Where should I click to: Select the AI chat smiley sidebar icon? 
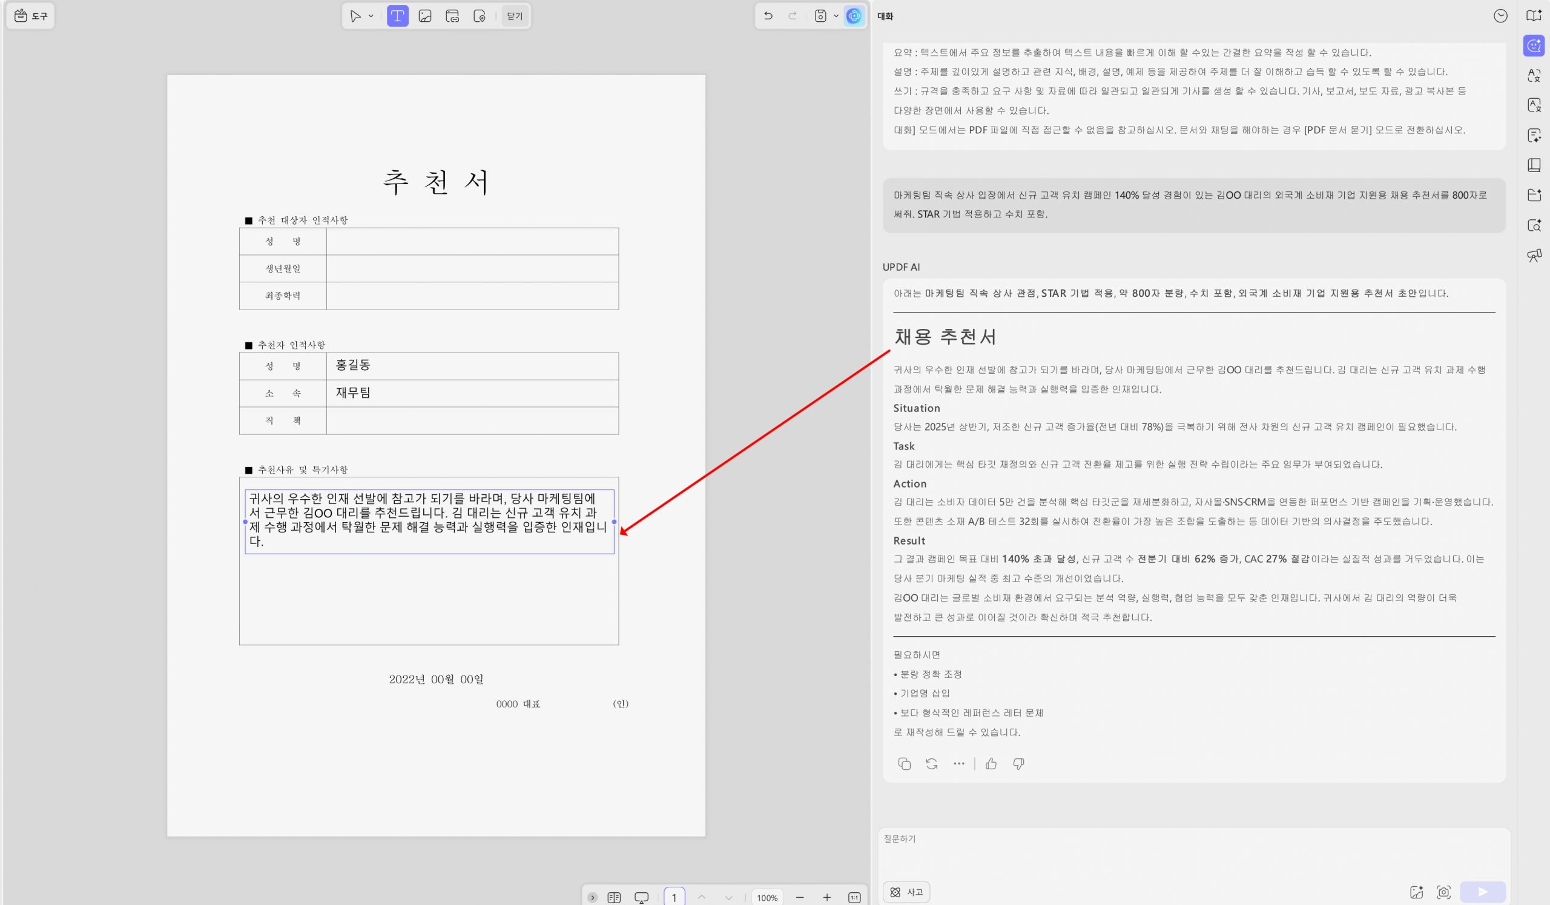pyautogui.click(x=1534, y=45)
